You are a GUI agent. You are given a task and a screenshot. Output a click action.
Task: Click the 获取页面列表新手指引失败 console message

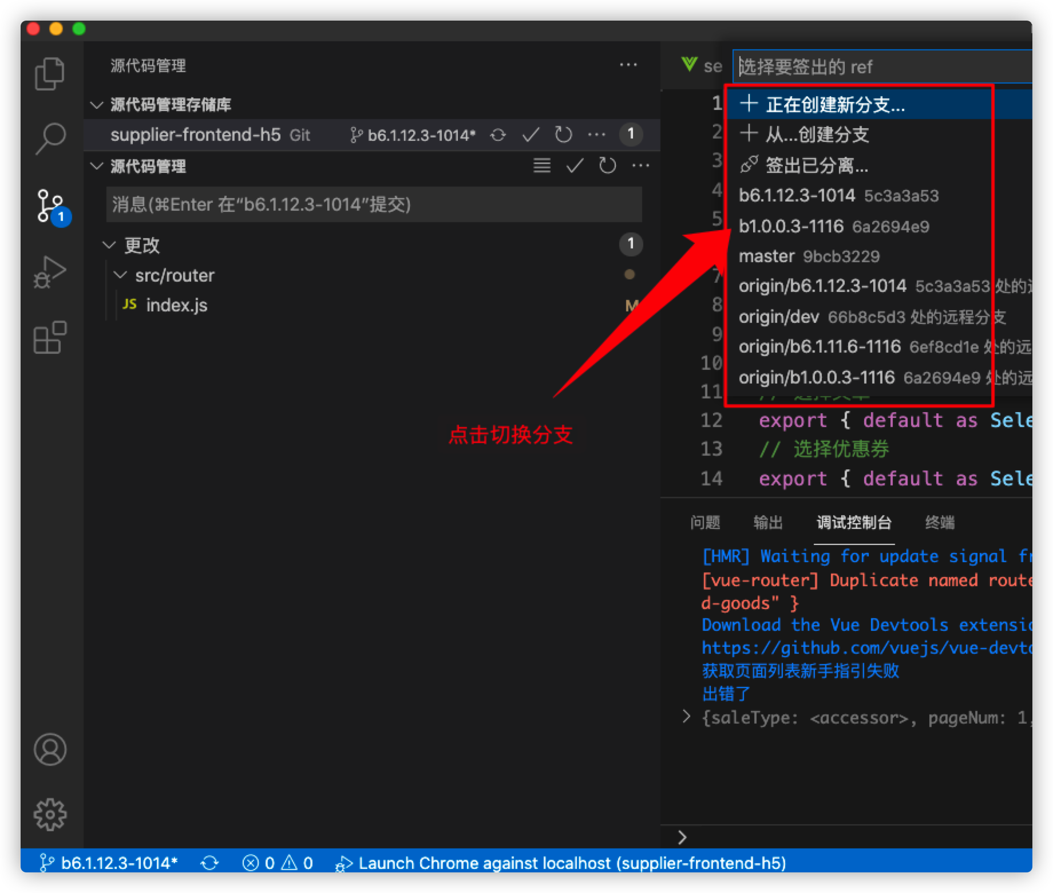(x=801, y=670)
